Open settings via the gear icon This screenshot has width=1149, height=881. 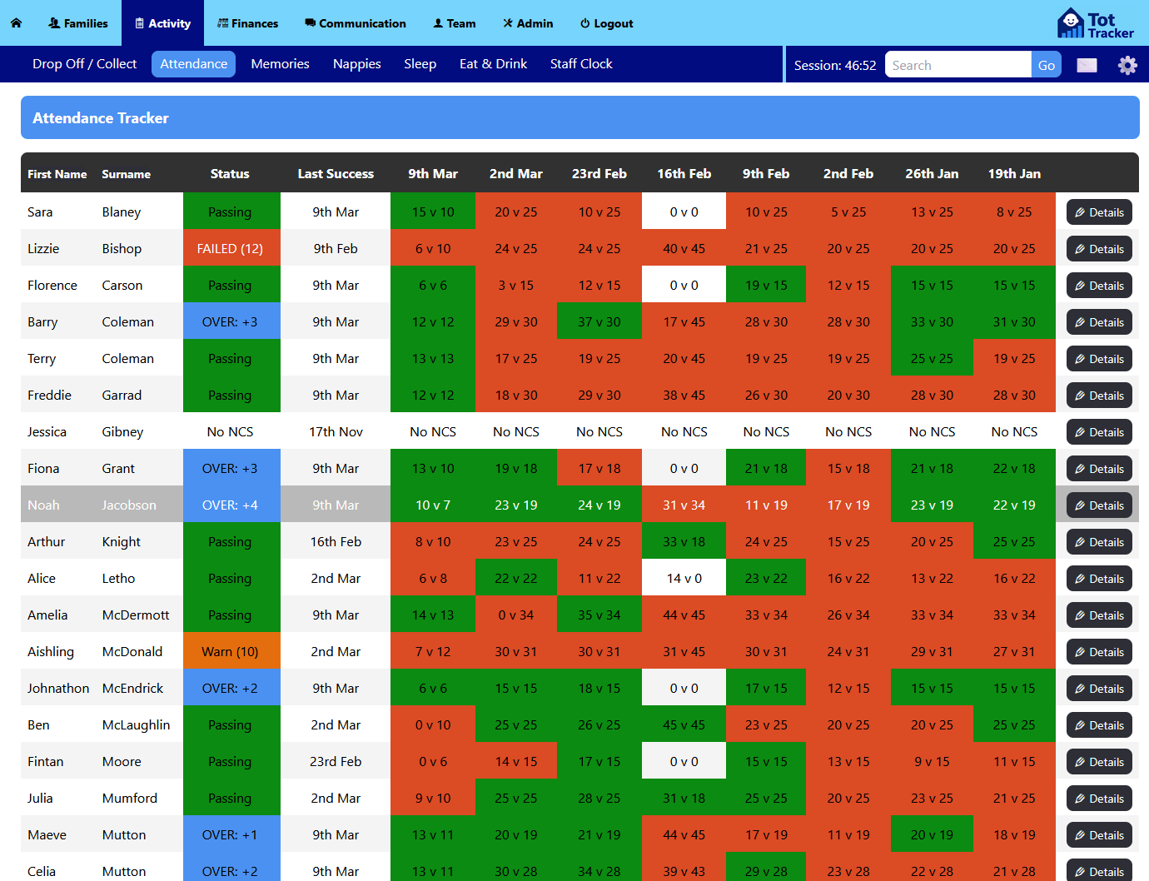pos(1127,64)
